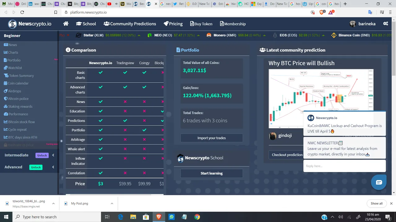This screenshot has width=396, height=222.
Task: Click the Newscrypto.io logo
Action: [30, 24]
